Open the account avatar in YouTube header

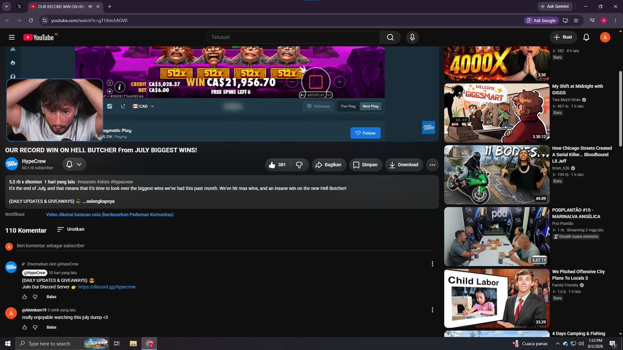coord(605,37)
